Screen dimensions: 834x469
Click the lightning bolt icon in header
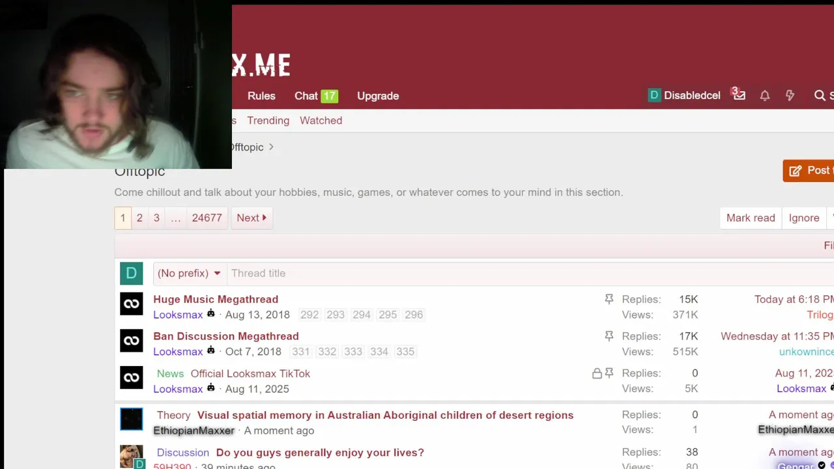(x=790, y=96)
